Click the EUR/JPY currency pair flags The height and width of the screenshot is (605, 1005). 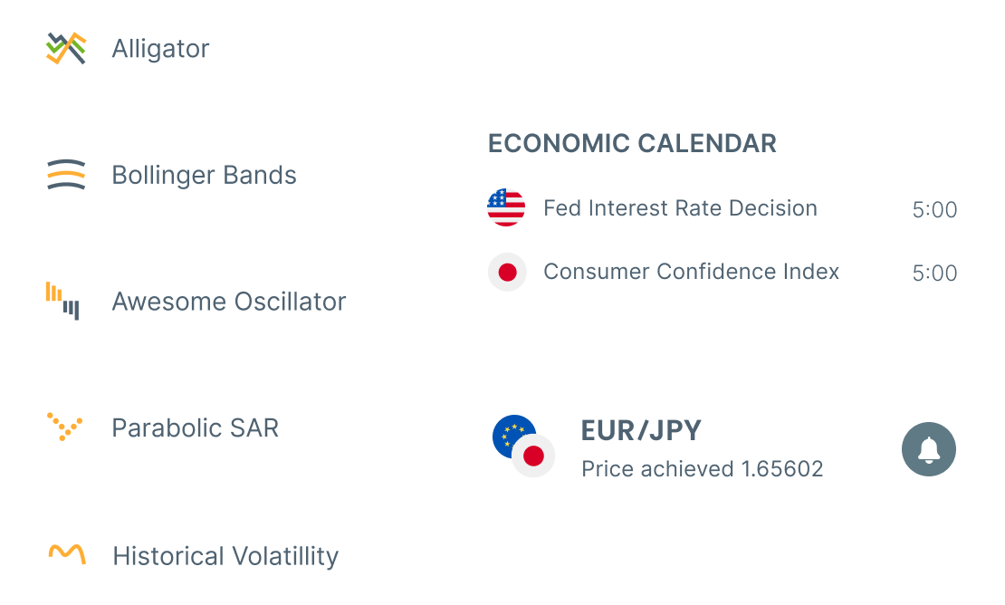coord(523,447)
